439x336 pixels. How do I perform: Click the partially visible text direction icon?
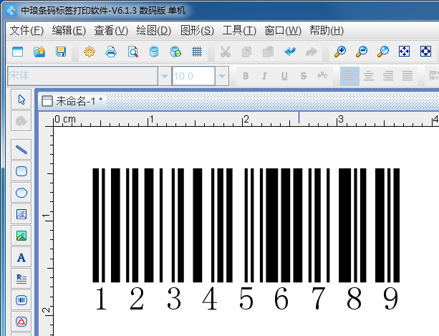[x=433, y=76]
